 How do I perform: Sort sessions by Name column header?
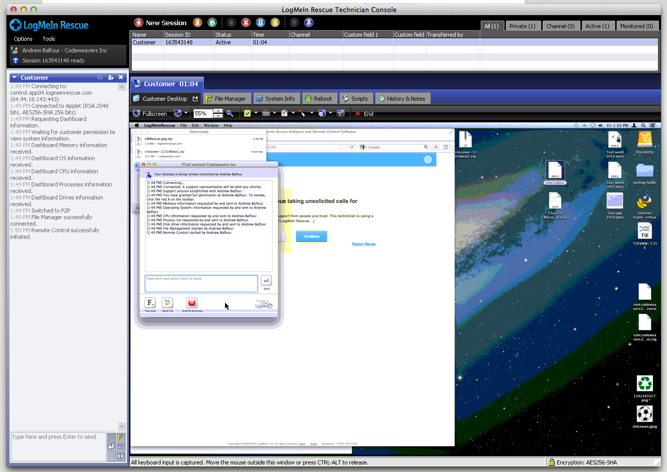pyautogui.click(x=147, y=35)
